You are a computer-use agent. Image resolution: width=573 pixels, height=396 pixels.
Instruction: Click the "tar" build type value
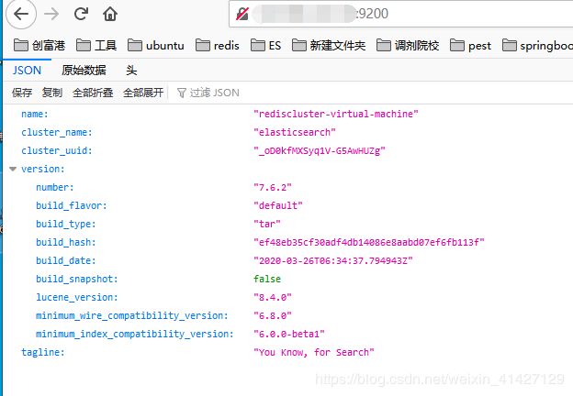[267, 224]
